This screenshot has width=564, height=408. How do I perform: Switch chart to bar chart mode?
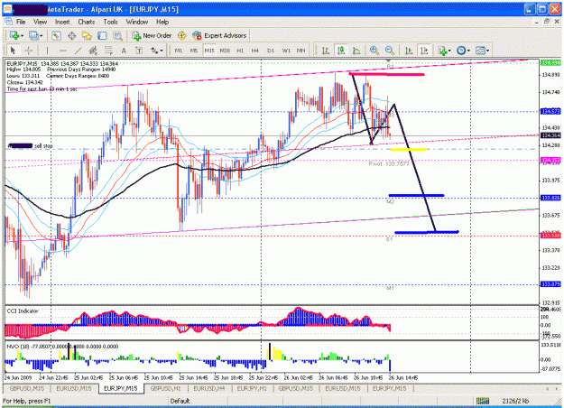[x=326, y=51]
